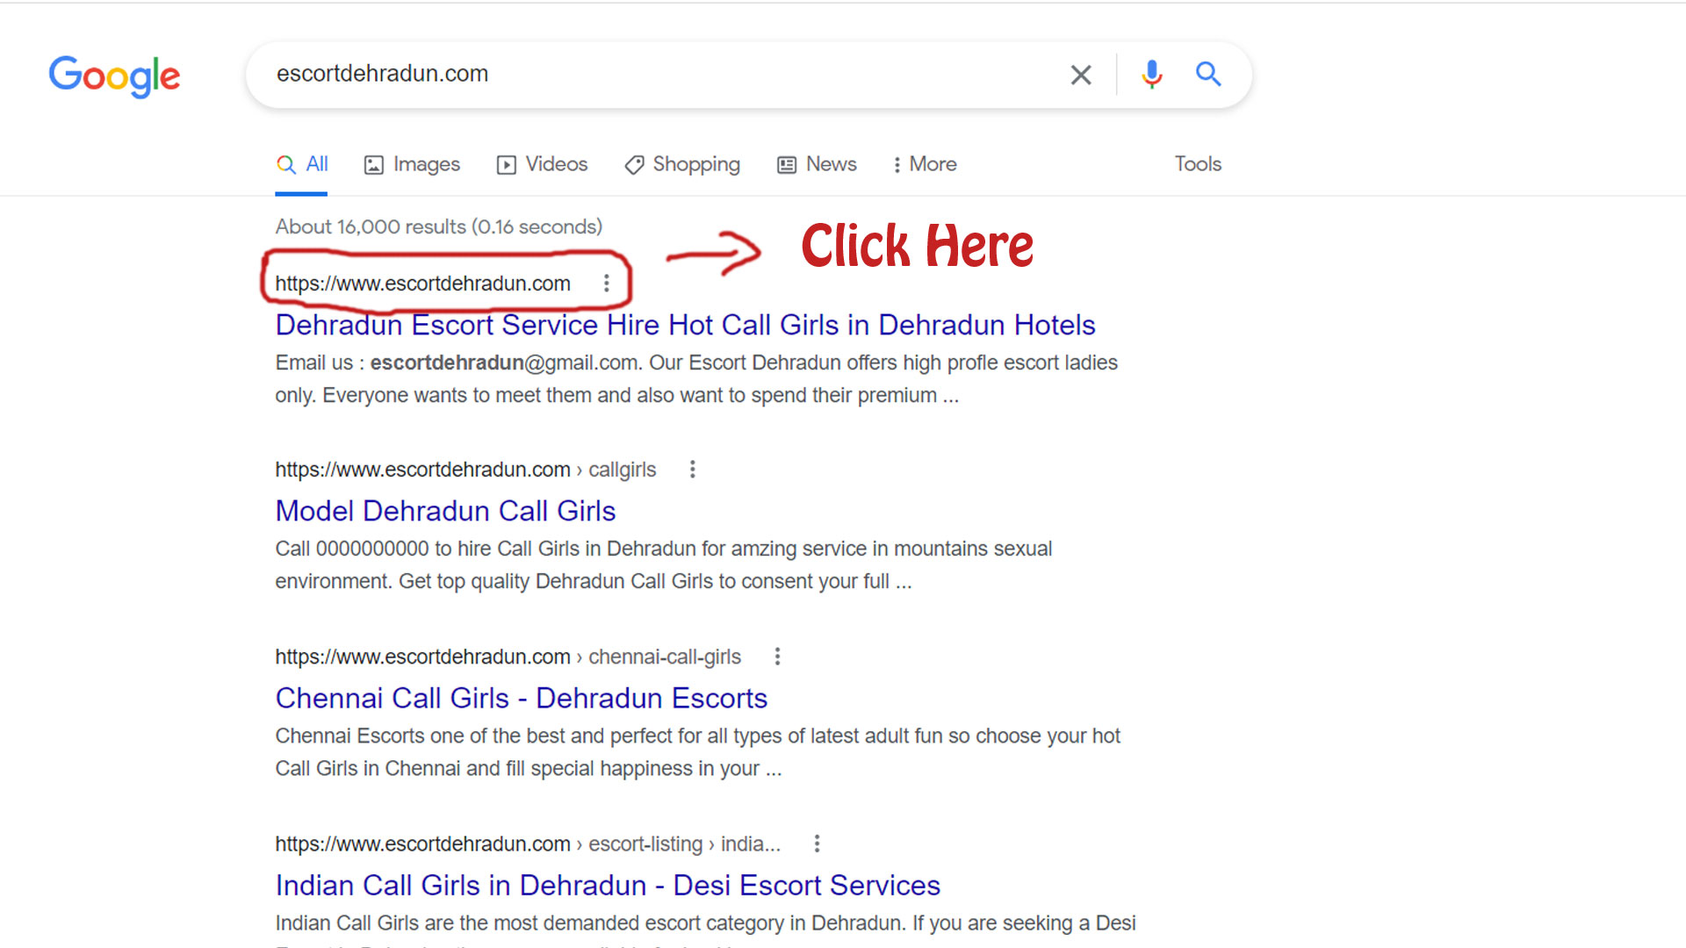This screenshot has height=948, width=1686.
Task: Open the 'Model Dehradun Call Girls' result link
Action: click(445, 511)
